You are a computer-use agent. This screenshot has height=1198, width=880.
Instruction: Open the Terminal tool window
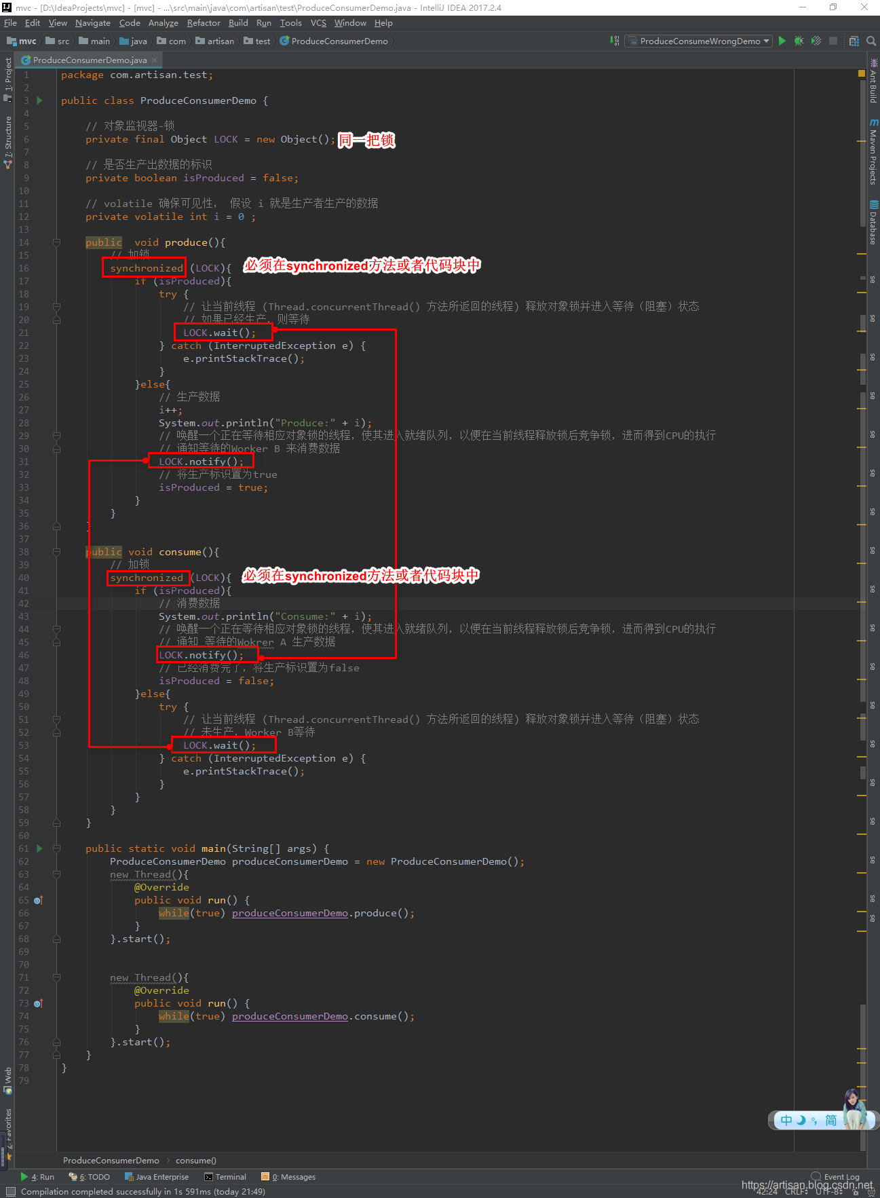coord(226,1177)
